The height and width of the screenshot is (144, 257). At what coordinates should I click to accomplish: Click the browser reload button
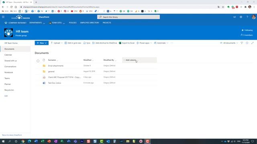pos(11,7)
